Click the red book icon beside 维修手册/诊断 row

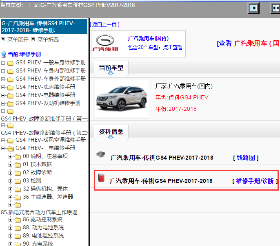(x=101, y=178)
